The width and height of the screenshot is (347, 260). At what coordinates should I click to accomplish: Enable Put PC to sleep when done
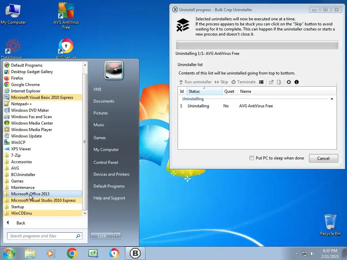pos(252,158)
